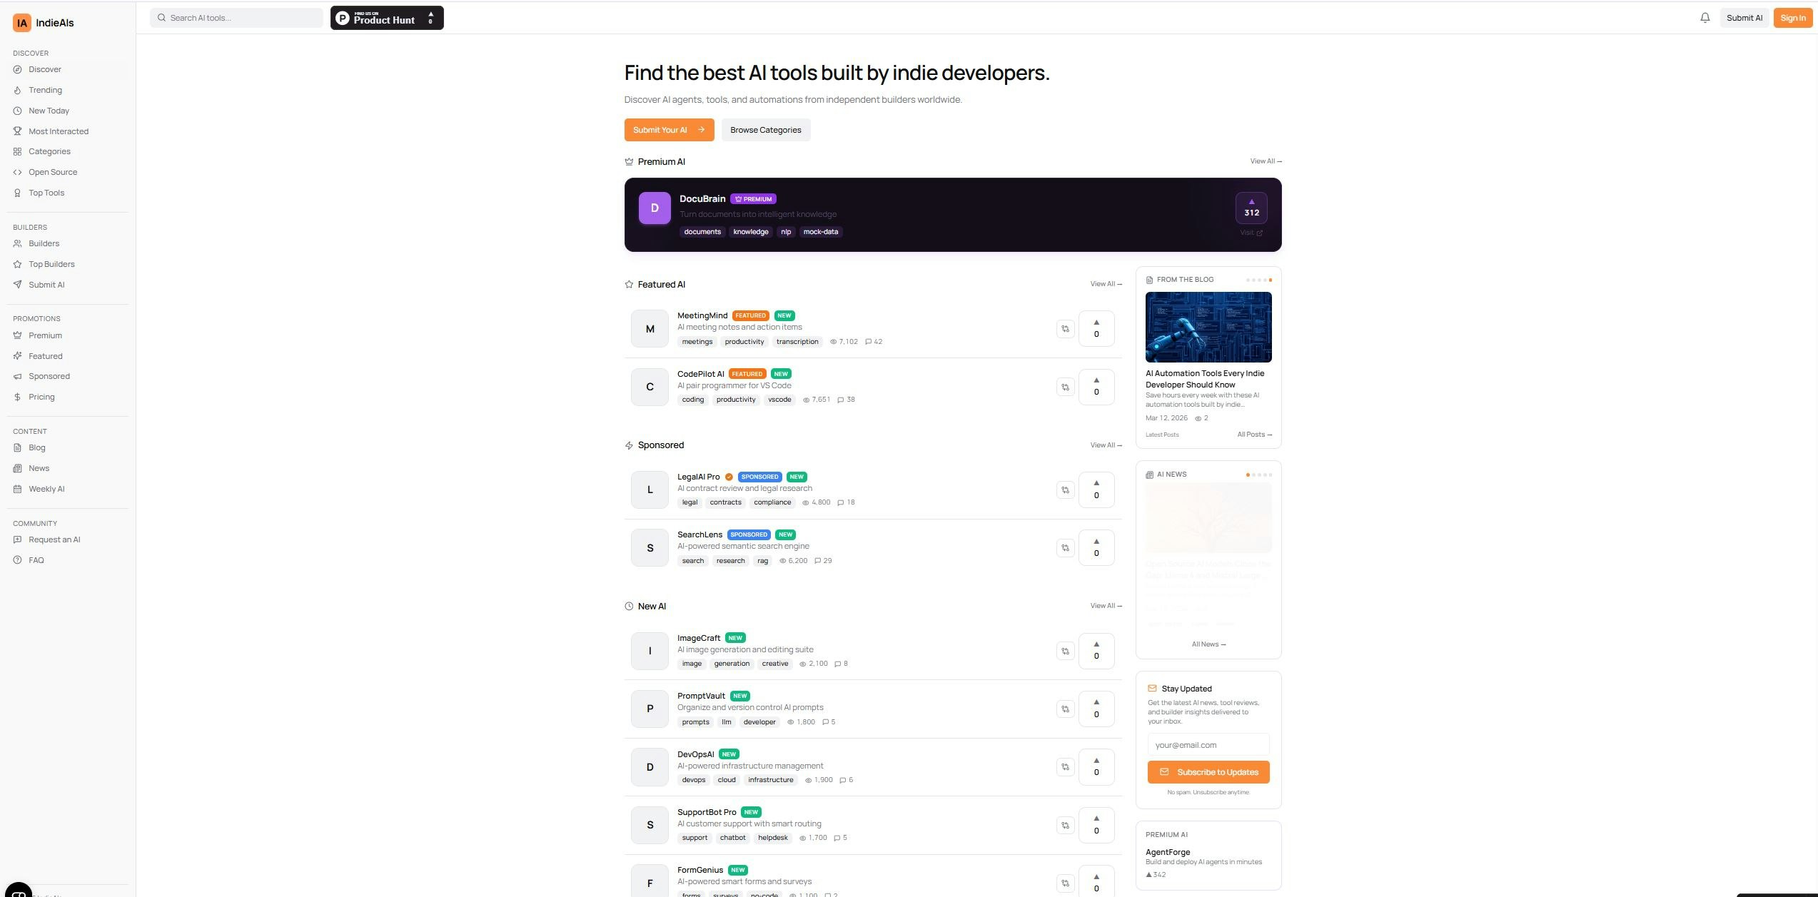The width and height of the screenshot is (1818, 897).
Task: Click the compare icon on the LegalAI Pro card
Action: [x=1066, y=490]
